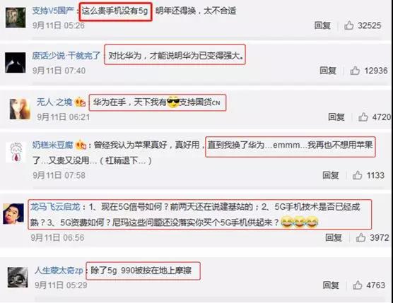Tap thumbs-up on 奶糕米豆腐's comment
This screenshot has height=303, width=393.
pyautogui.click(x=357, y=175)
